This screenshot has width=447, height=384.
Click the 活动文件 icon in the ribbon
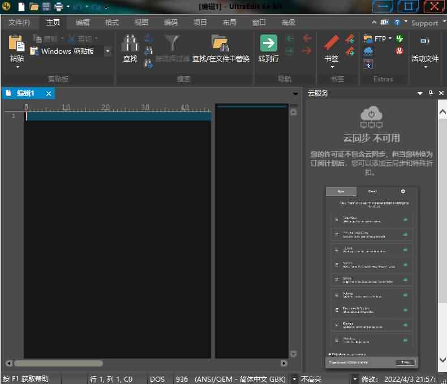point(424,41)
